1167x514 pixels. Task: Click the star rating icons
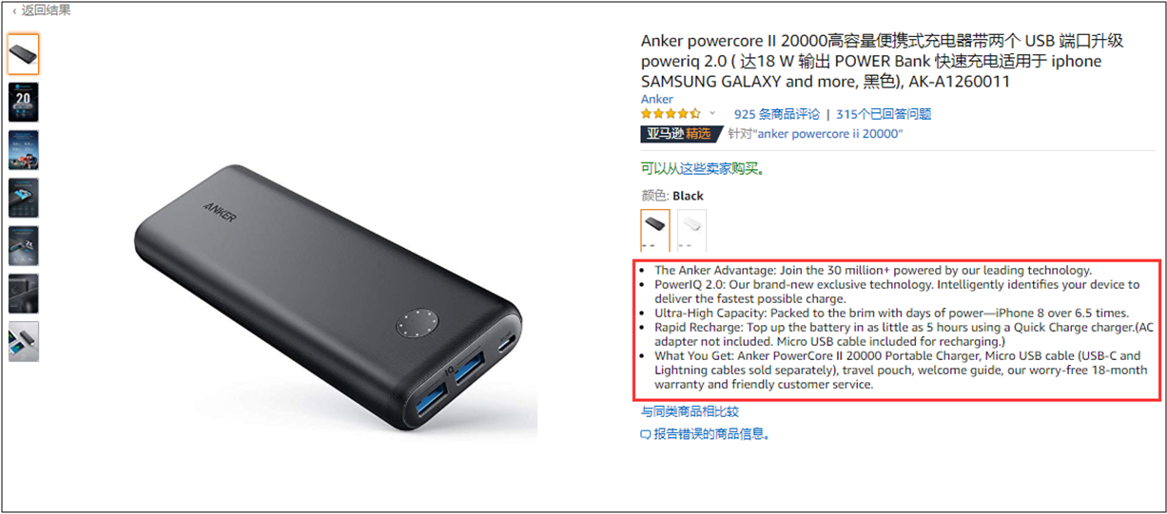pos(671,113)
